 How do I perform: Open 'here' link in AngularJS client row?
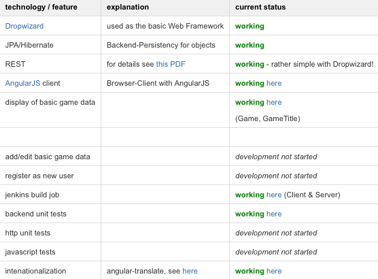pyautogui.click(x=274, y=83)
